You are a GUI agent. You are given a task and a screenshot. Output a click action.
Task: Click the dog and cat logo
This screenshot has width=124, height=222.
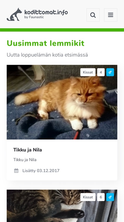click(x=14, y=15)
